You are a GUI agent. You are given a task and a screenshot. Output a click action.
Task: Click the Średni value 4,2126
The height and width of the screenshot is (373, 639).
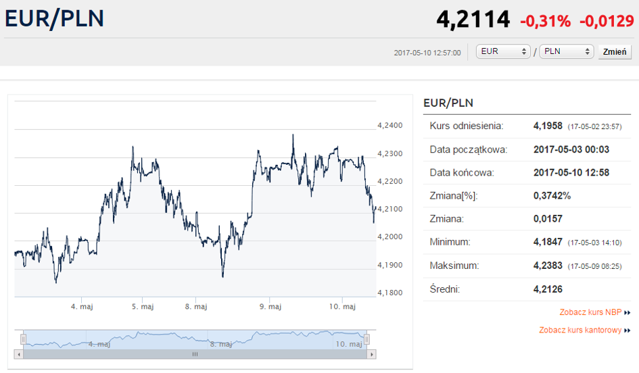tap(548, 289)
